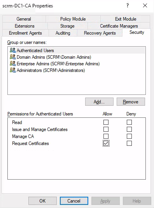Check Deny for Request Certificates
Screen dimensions: 154x208
coord(129,143)
